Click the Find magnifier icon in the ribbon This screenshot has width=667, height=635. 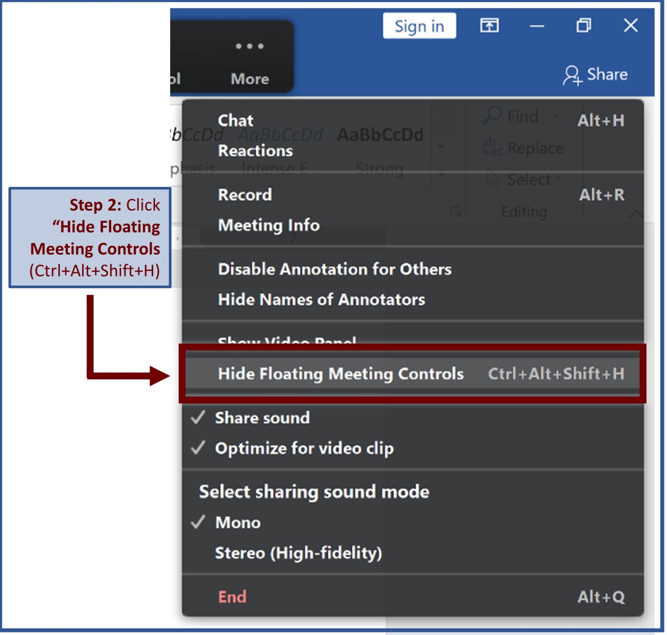(492, 115)
